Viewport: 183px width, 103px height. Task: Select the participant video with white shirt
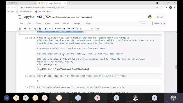(x=135, y=98)
